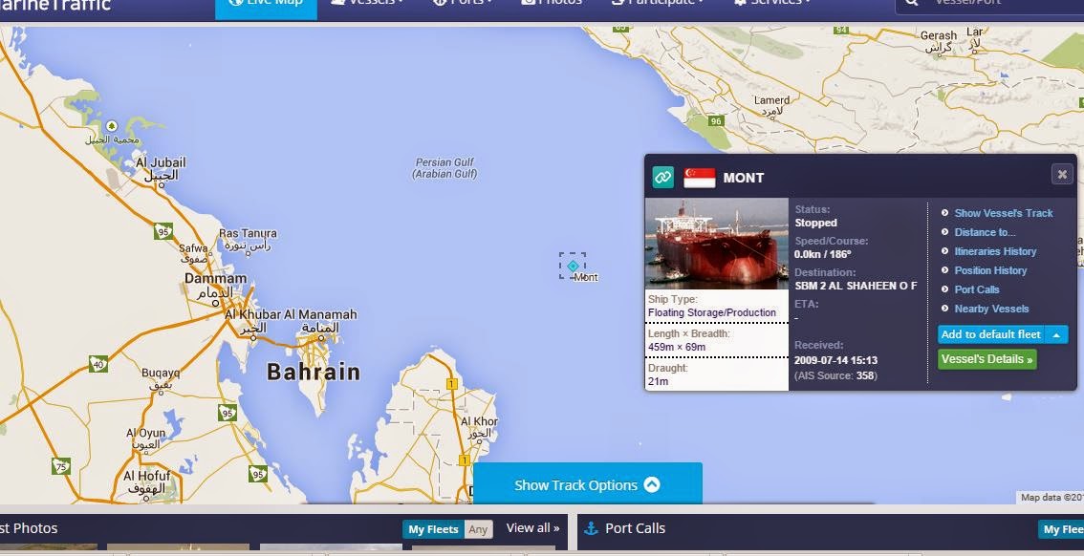This screenshot has width=1084, height=556.
Task: Click the link icon beside MONT
Action: point(663,177)
